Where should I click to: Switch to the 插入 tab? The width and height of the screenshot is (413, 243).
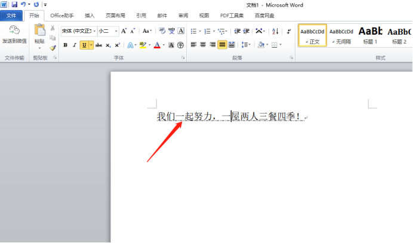point(90,16)
